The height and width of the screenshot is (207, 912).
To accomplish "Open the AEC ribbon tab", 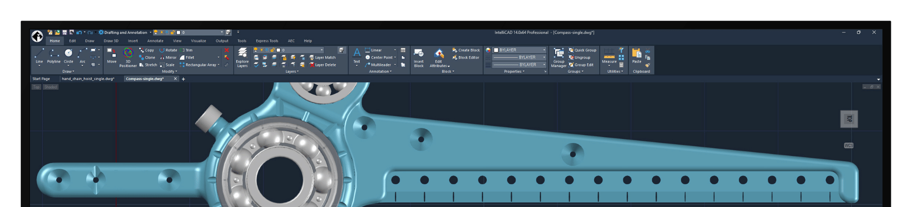I will pyautogui.click(x=291, y=41).
